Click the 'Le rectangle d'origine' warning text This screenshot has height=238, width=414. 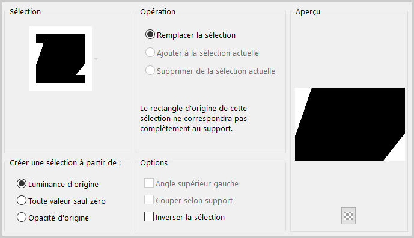[193, 118]
